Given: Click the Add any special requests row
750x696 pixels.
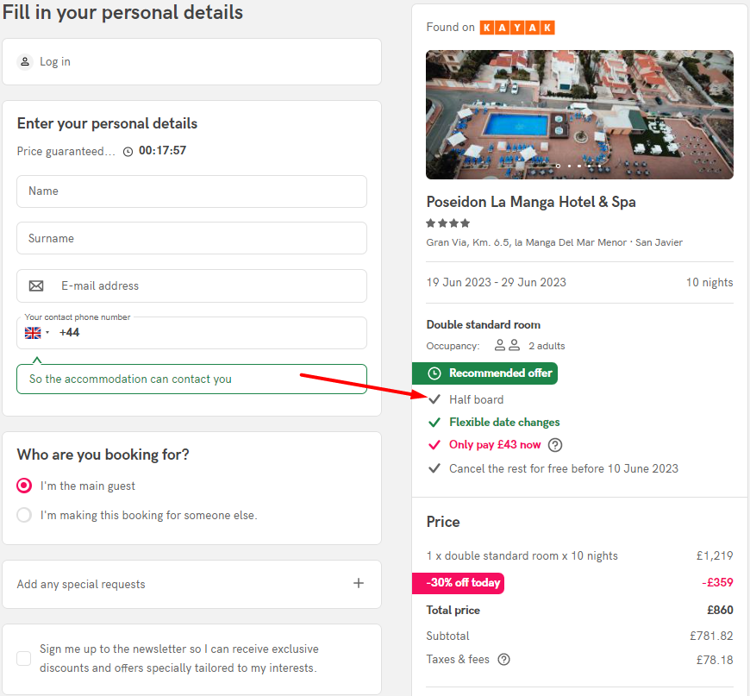Looking at the screenshot, I should point(191,584).
